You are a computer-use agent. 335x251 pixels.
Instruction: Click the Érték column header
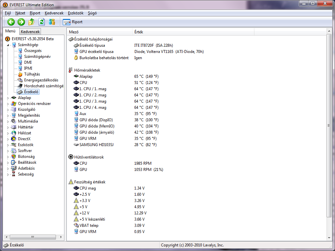(193, 32)
